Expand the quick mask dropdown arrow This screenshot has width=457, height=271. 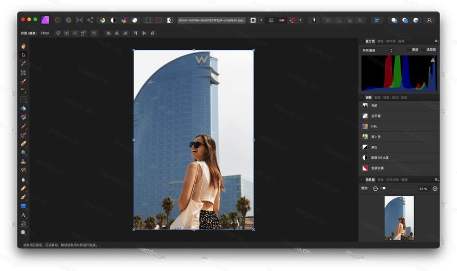261,20
